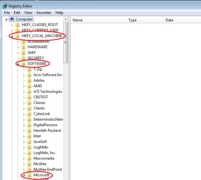
Task: Expand the HKEY_CURRENT_USER node
Action: pyautogui.click(x=12, y=31)
